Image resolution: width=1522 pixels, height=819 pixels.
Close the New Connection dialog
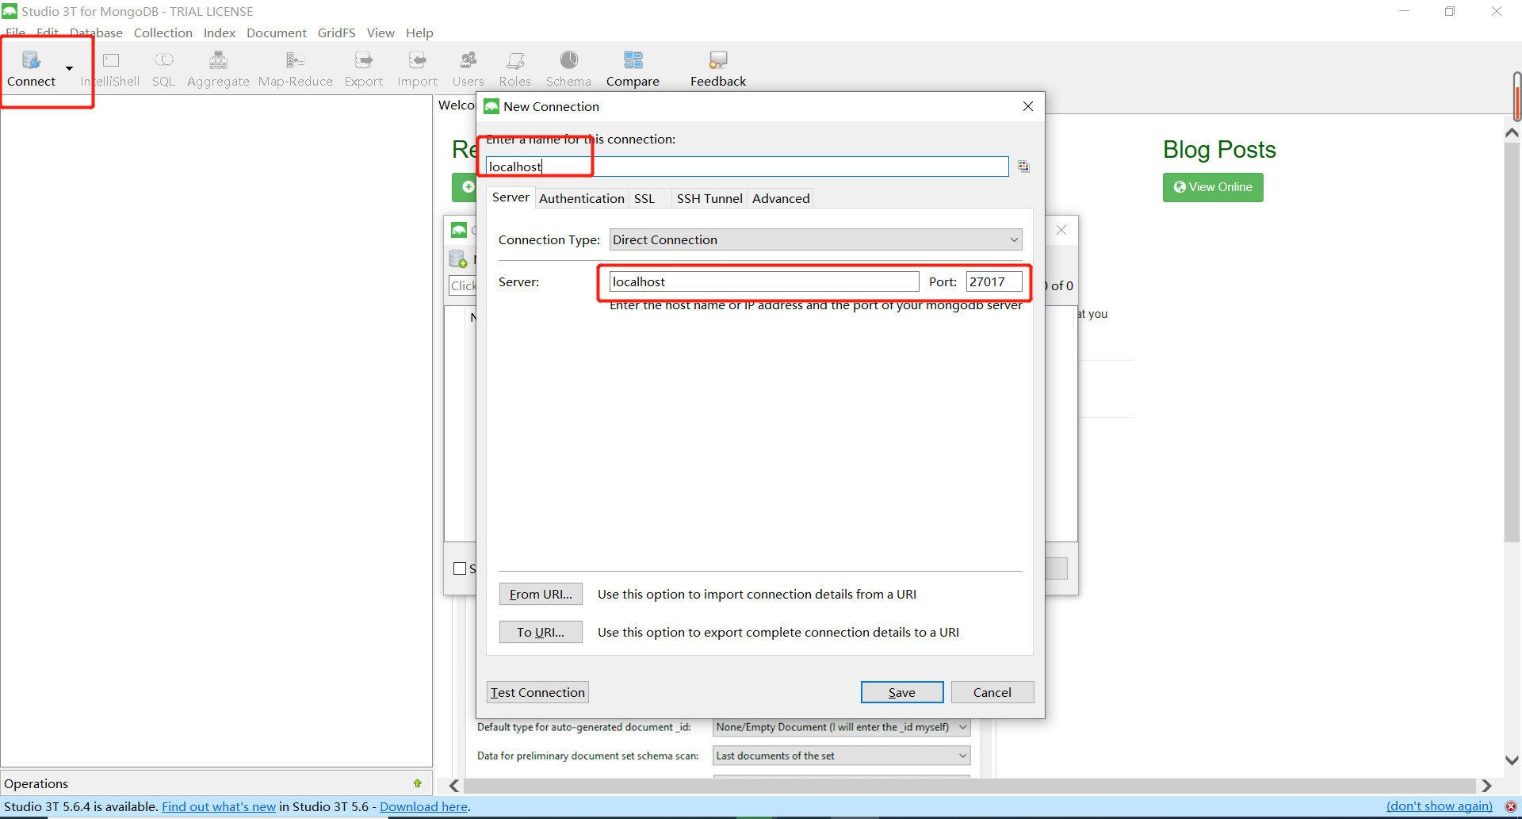point(1027,106)
